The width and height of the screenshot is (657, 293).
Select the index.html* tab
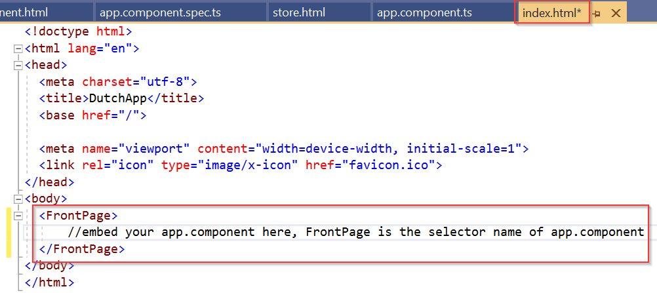(x=551, y=13)
